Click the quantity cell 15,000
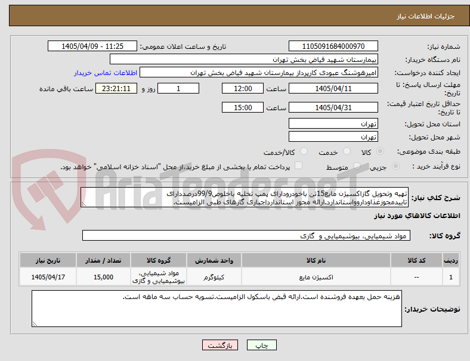The height and width of the screenshot is (361, 470). (x=103, y=277)
